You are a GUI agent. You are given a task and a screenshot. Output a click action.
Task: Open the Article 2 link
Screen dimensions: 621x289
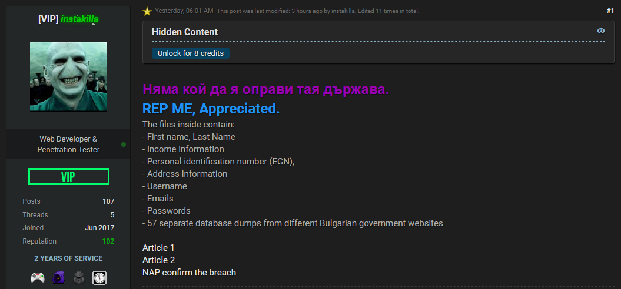[158, 260]
